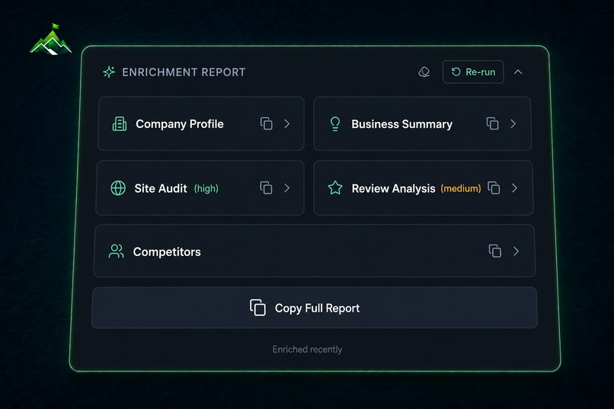Expand the Business Summary section
The height and width of the screenshot is (409, 614).
click(513, 123)
